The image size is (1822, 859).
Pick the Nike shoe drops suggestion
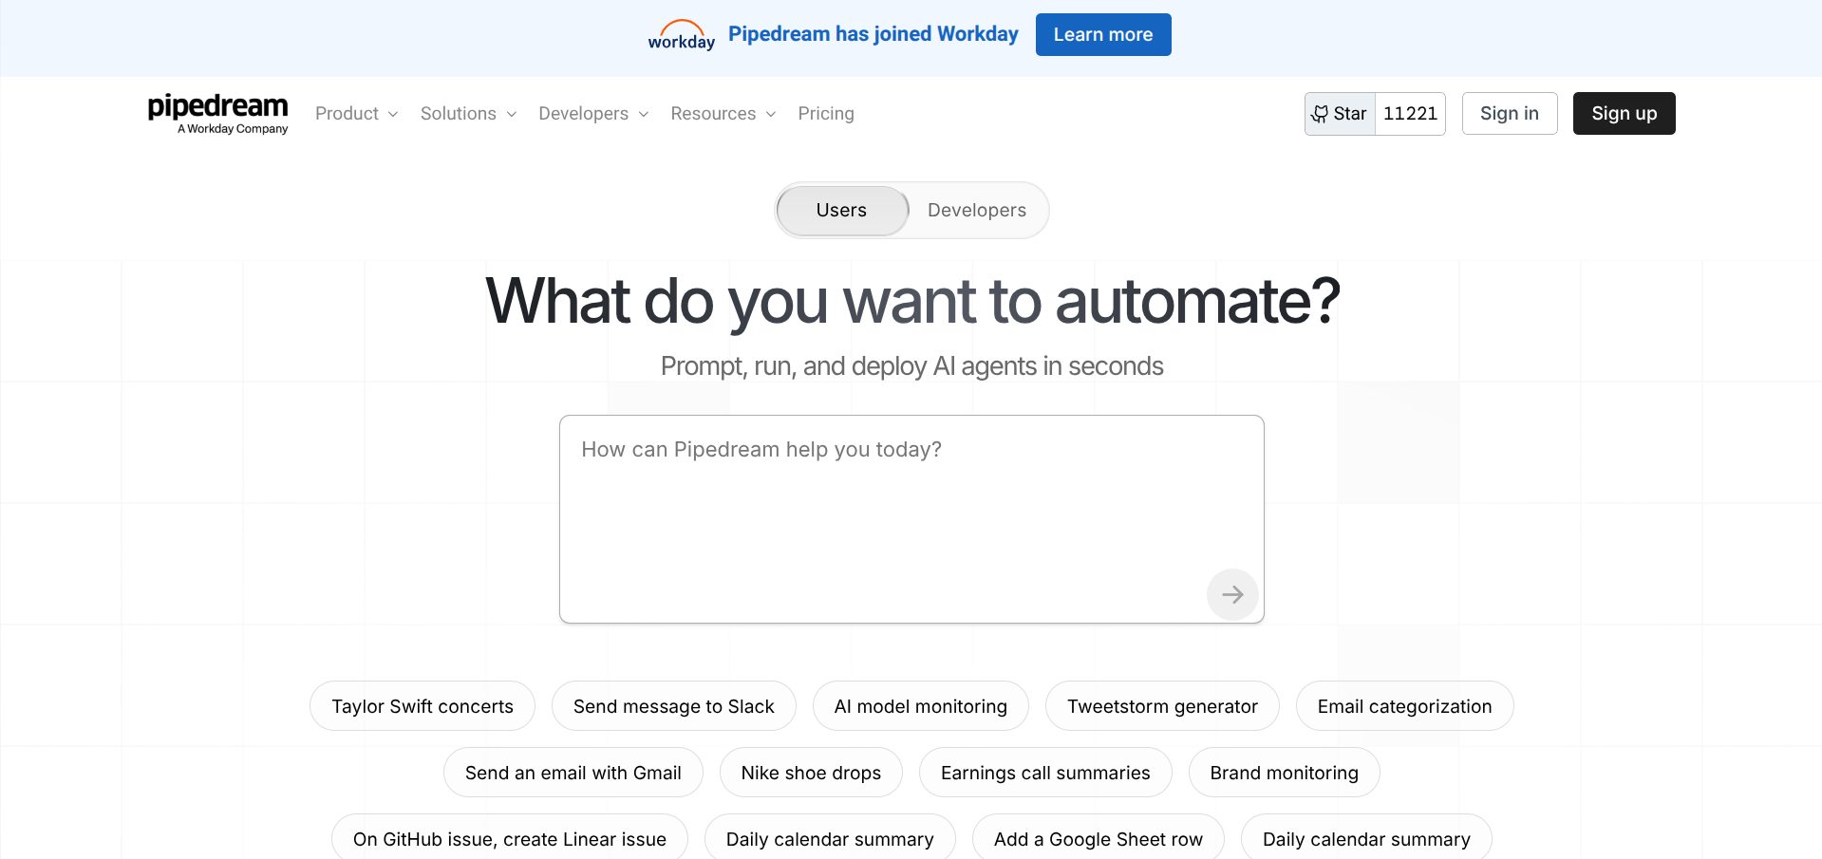tap(810, 773)
